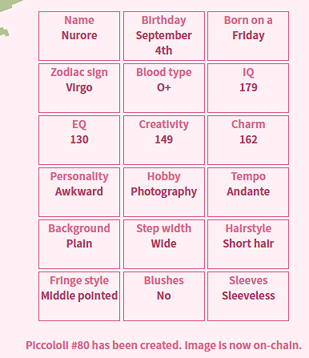Click the Hobby Photography card
The image size is (309, 358).
[x=164, y=192]
